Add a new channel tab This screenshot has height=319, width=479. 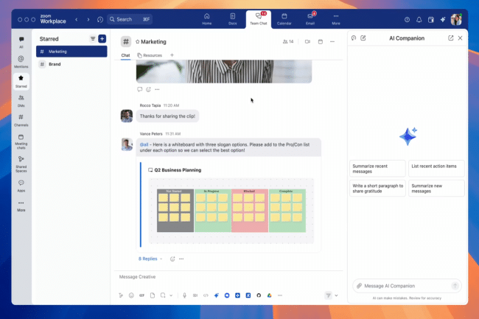tap(172, 55)
